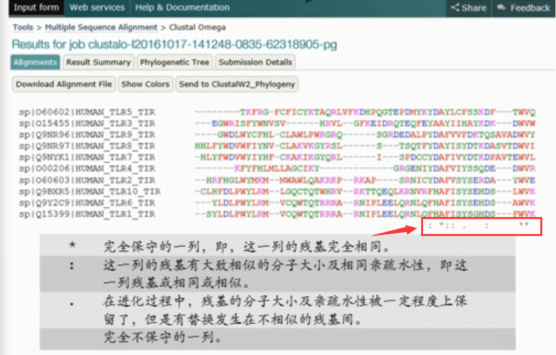Click the Share icon
Image resolution: width=556 pixels, height=355 pixels.
pyautogui.click(x=455, y=7)
